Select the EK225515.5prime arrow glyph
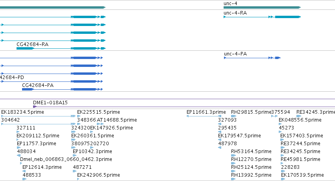The width and height of the screenshot is (335, 181). [x=79, y=116]
